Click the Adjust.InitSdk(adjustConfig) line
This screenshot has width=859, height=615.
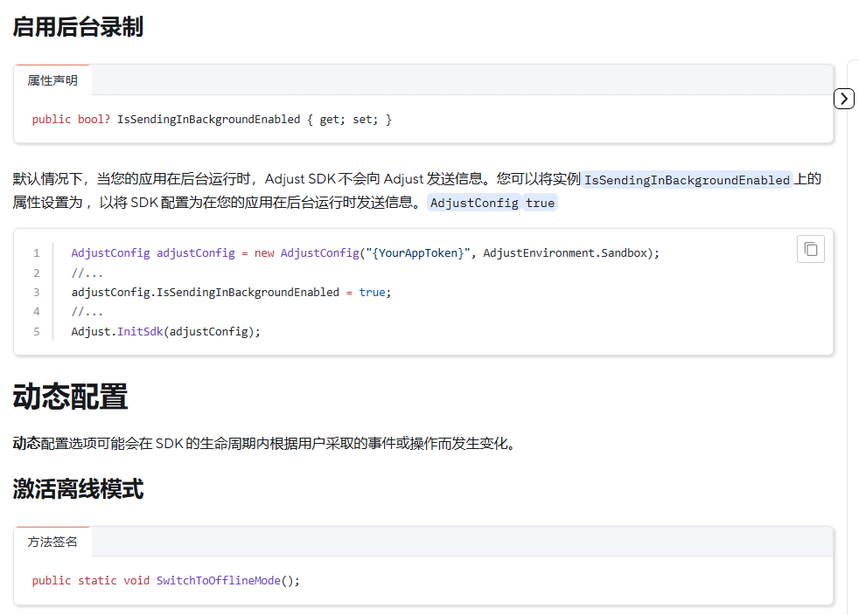tap(165, 332)
